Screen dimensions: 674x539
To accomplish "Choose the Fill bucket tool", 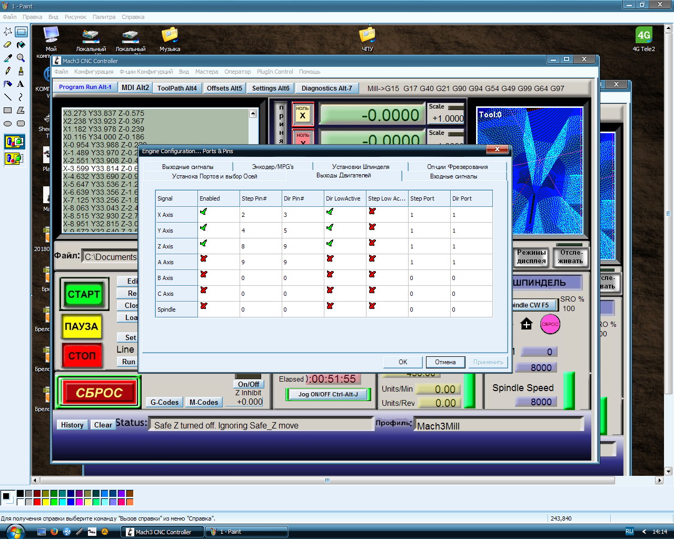I will [21, 45].
